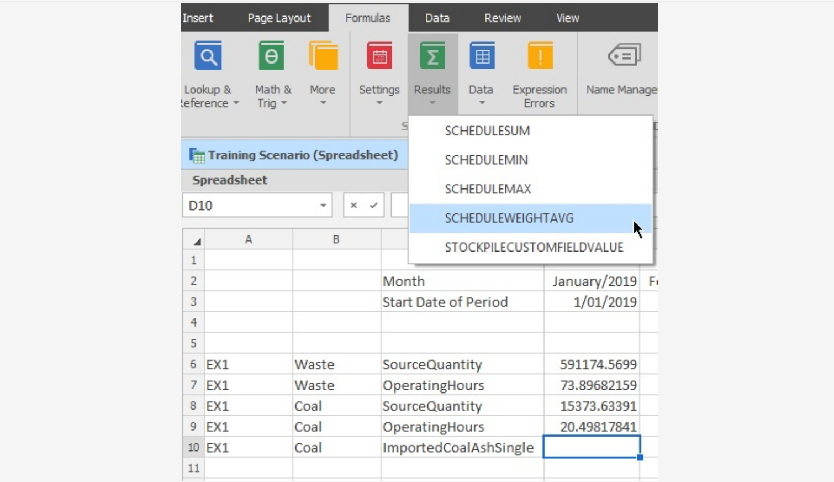Image resolution: width=834 pixels, height=482 pixels.
Task: Open the Review ribbon tab
Action: [x=502, y=18]
